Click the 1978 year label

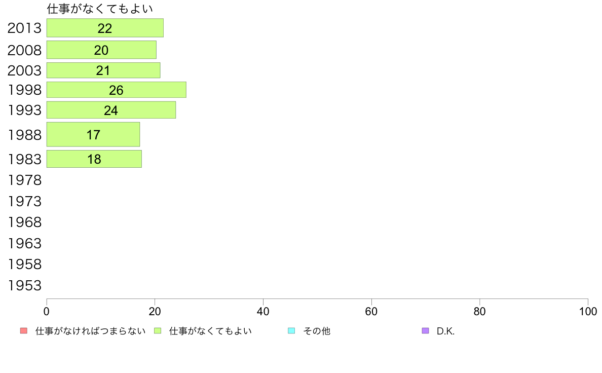(24, 180)
